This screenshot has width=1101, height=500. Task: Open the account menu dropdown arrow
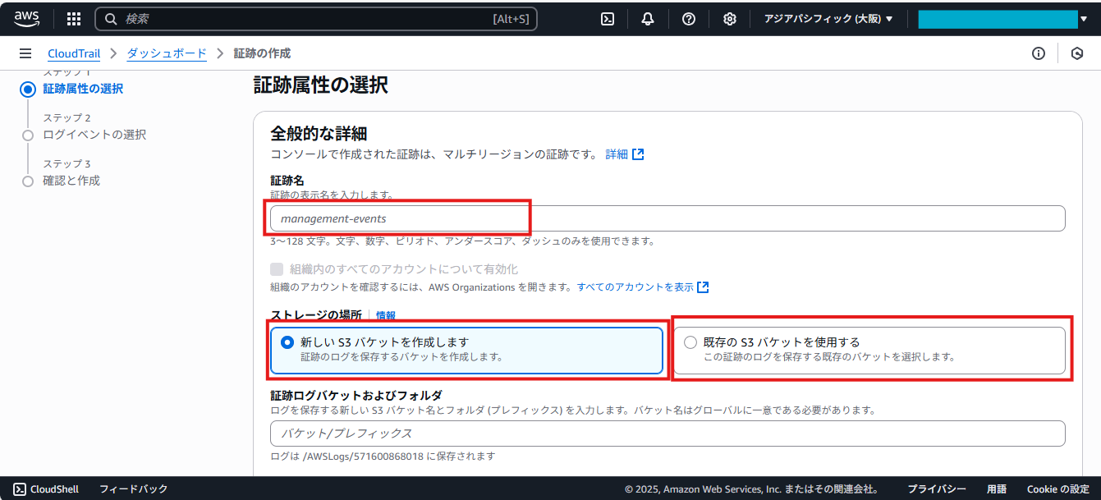tap(1084, 19)
